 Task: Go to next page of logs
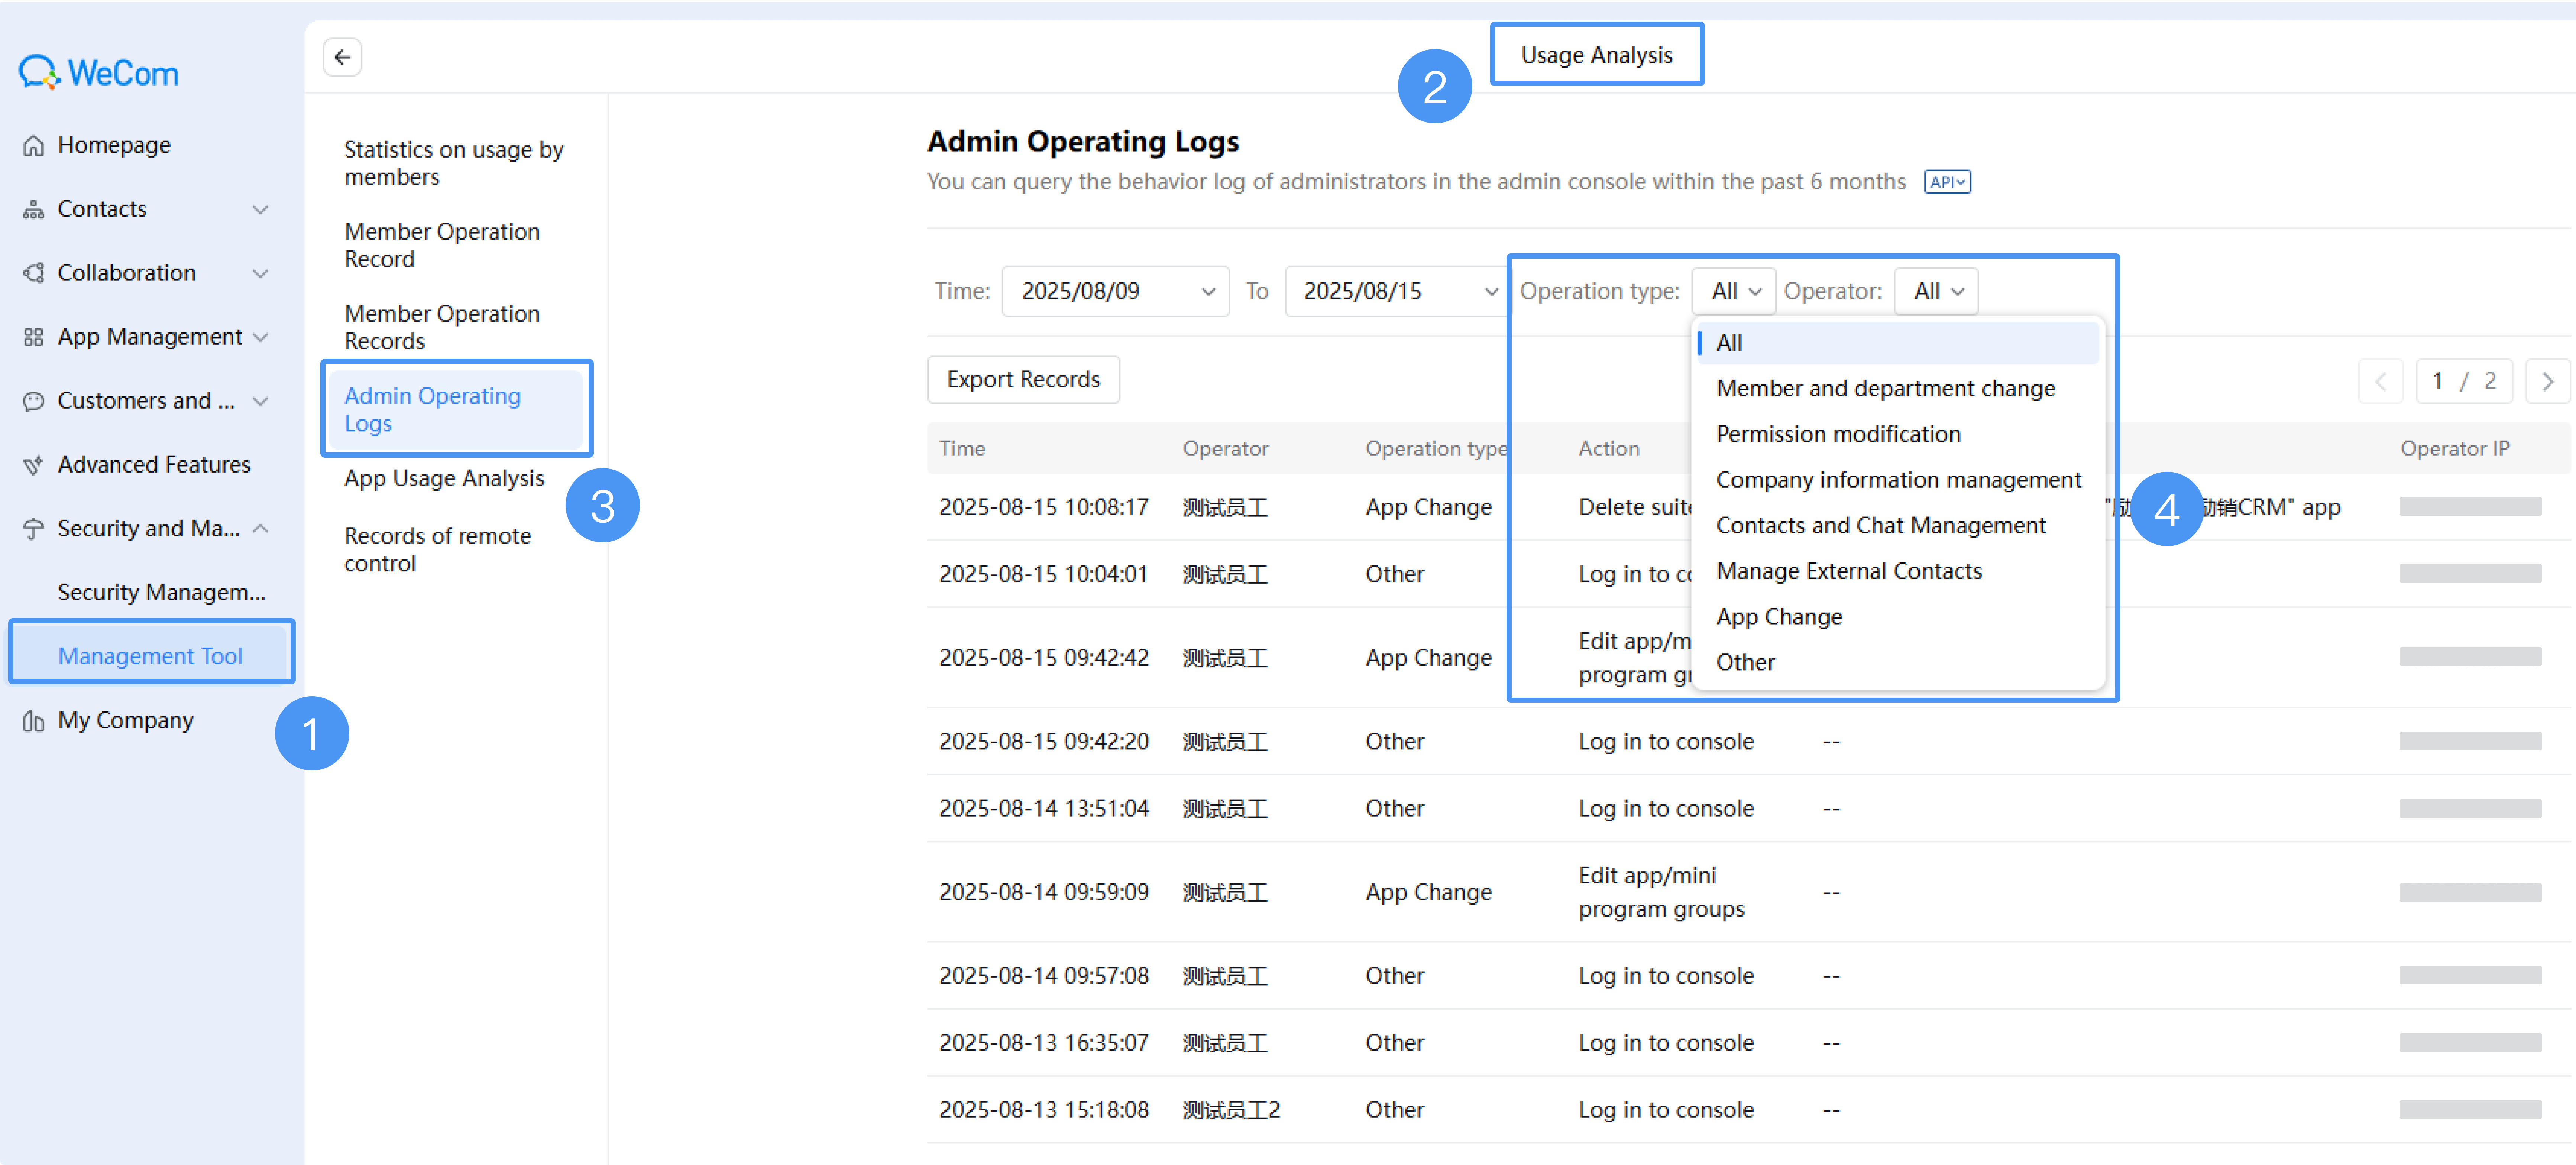(2547, 381)
